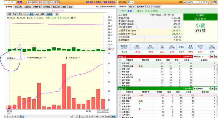Viewport: 218px width, 118px height.
Task: Click the help icon beside 20日籌碼集中
Action: point(136,27)
